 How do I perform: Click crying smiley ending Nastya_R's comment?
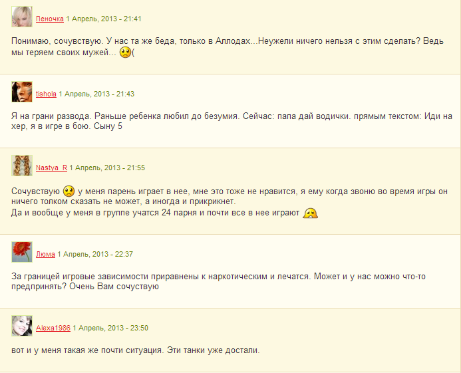click(311, 213)
